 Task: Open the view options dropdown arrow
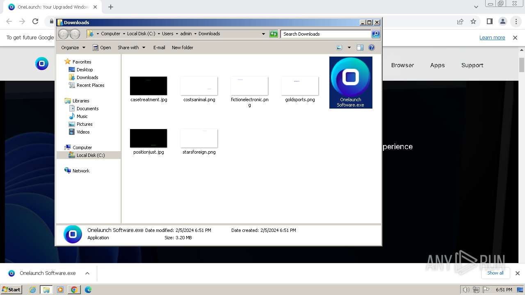[349, 48]
